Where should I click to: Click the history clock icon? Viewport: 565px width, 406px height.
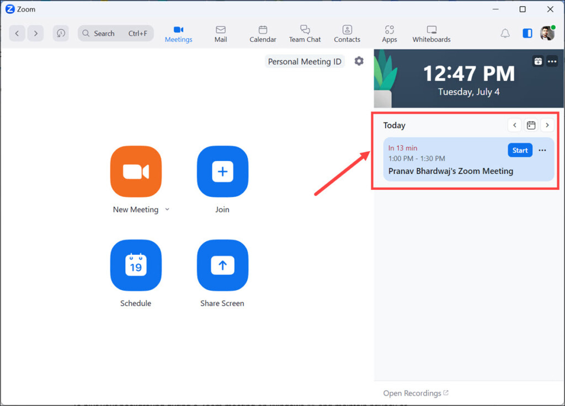coord(61,33)
